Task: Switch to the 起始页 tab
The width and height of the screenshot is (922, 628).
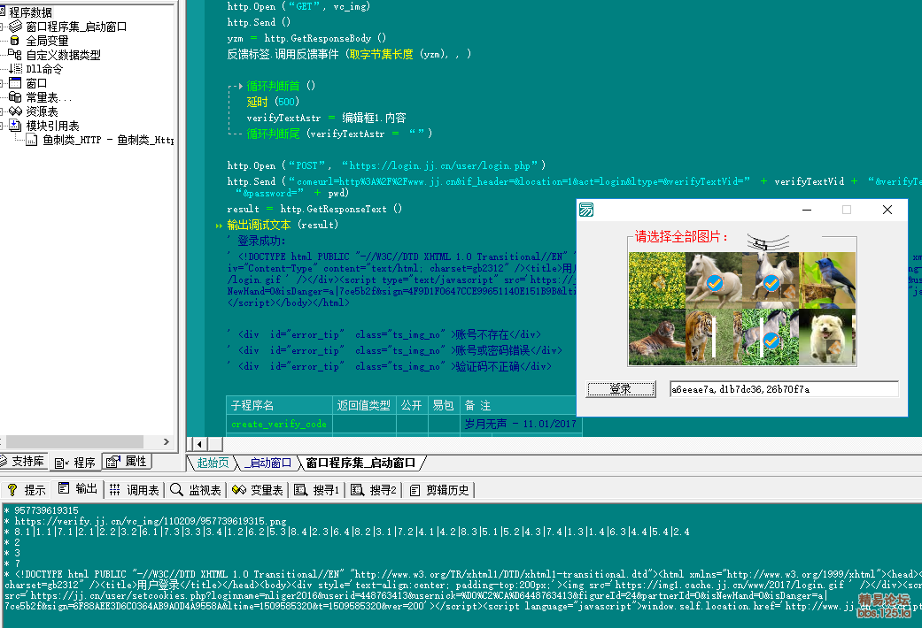Action: pos(213,463)
